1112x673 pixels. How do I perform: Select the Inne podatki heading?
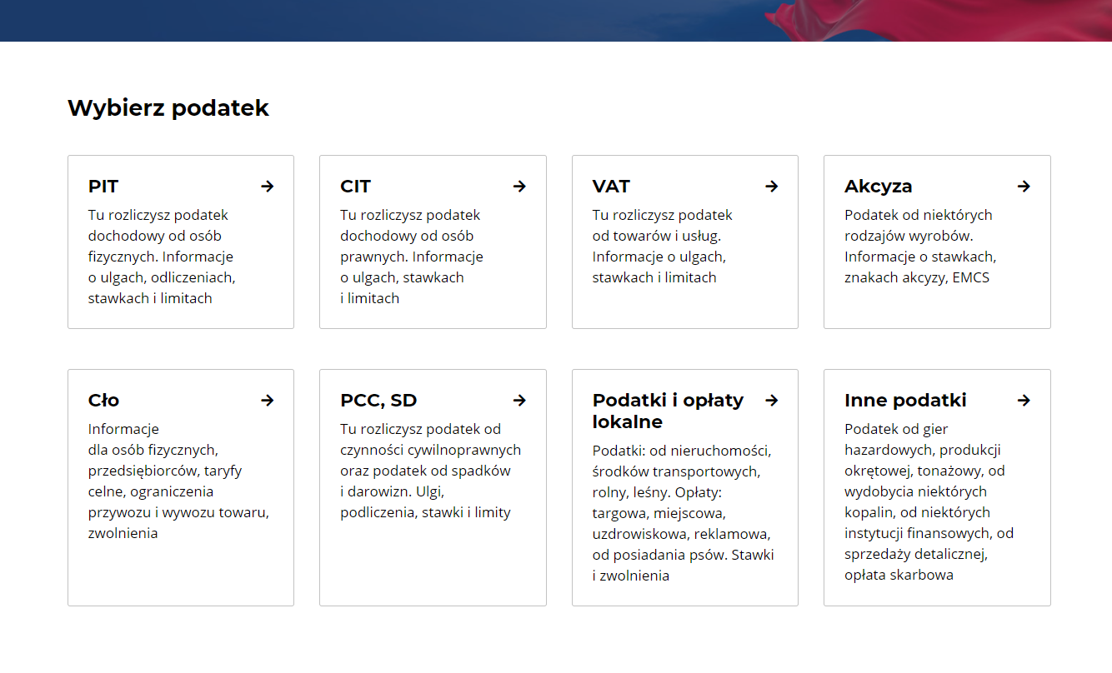pos(905,401)
